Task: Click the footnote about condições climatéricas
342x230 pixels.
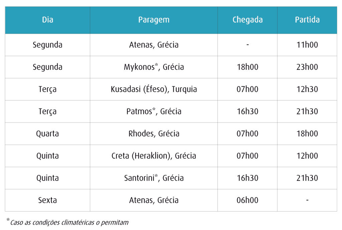Action: 67,222
